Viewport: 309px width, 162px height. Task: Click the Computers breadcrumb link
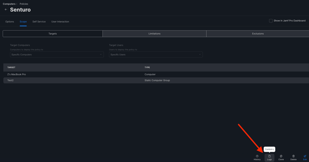pos(9,4)
